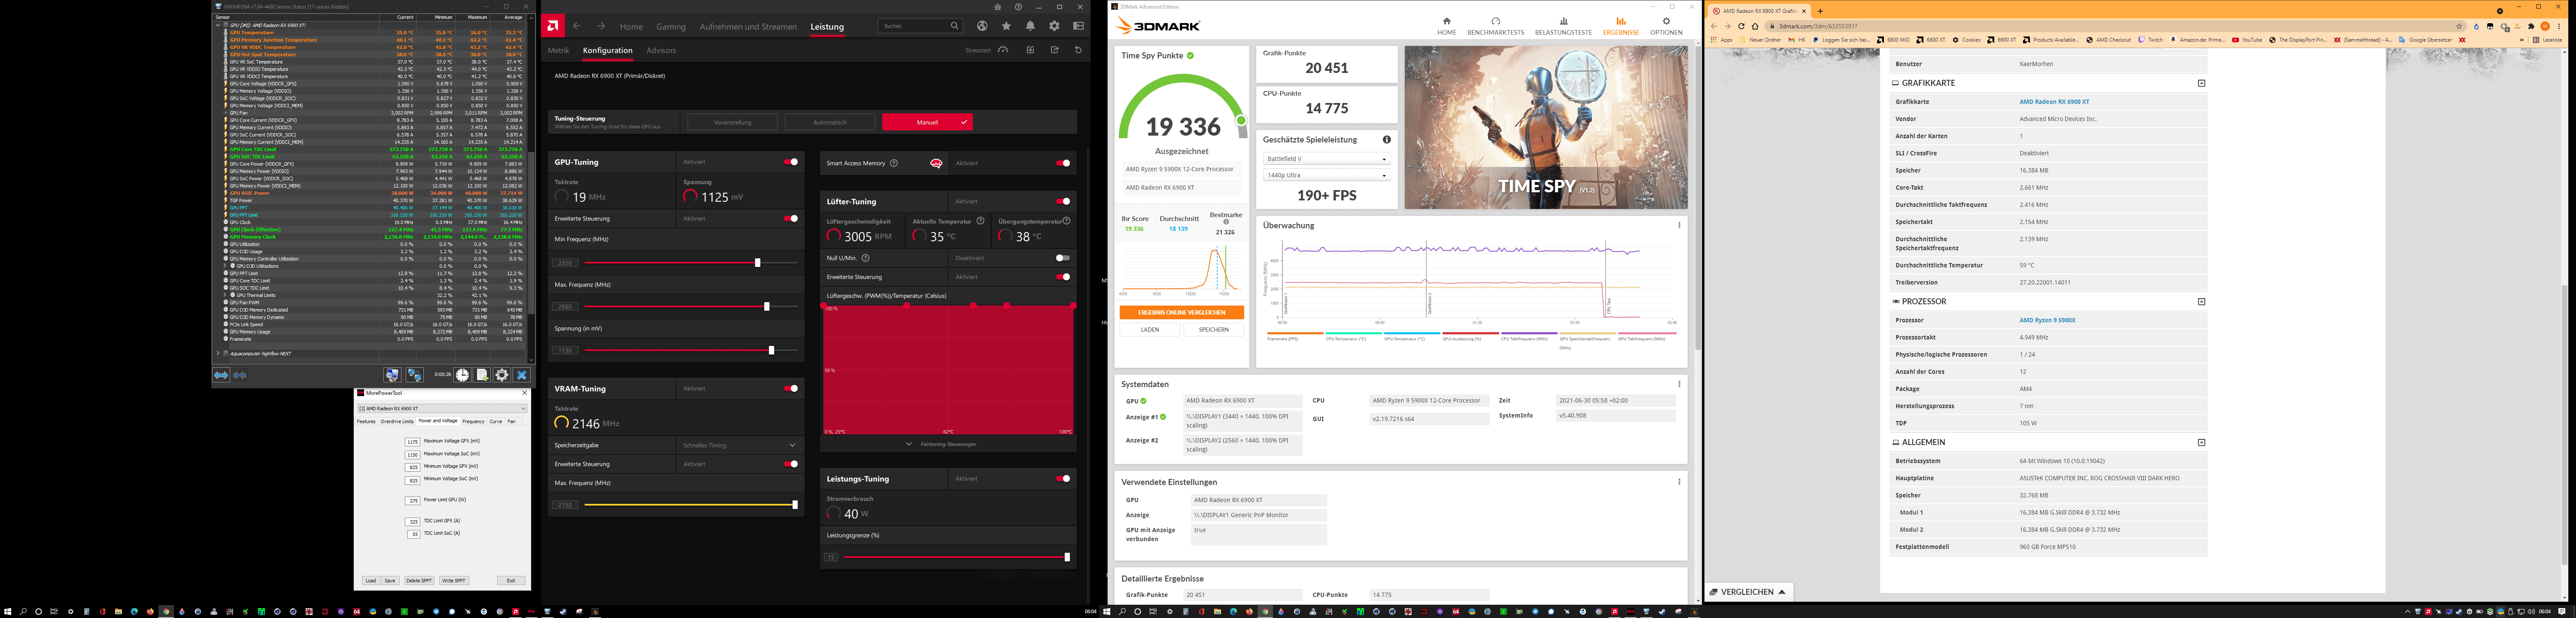Image resolution: width=2576 pixels, height=618 pixels.
Task: Show Null U/Min. info icon
Action: 866,258
